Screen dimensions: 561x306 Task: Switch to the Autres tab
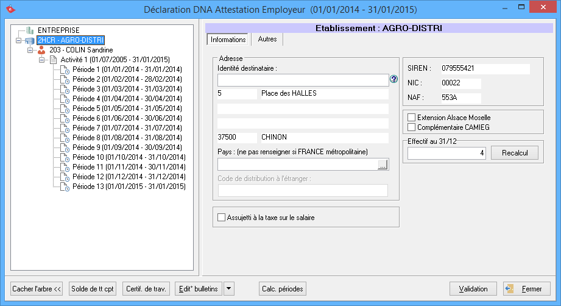coord(267,40)
